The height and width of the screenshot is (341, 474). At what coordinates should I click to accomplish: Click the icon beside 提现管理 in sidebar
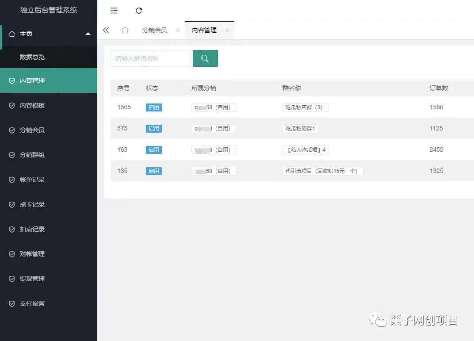11,279
